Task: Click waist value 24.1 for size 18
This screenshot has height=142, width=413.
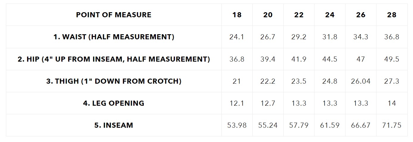Action: point(237,37)
